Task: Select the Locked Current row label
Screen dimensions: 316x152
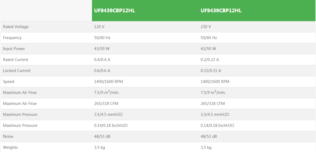Action: coord(17,71)
